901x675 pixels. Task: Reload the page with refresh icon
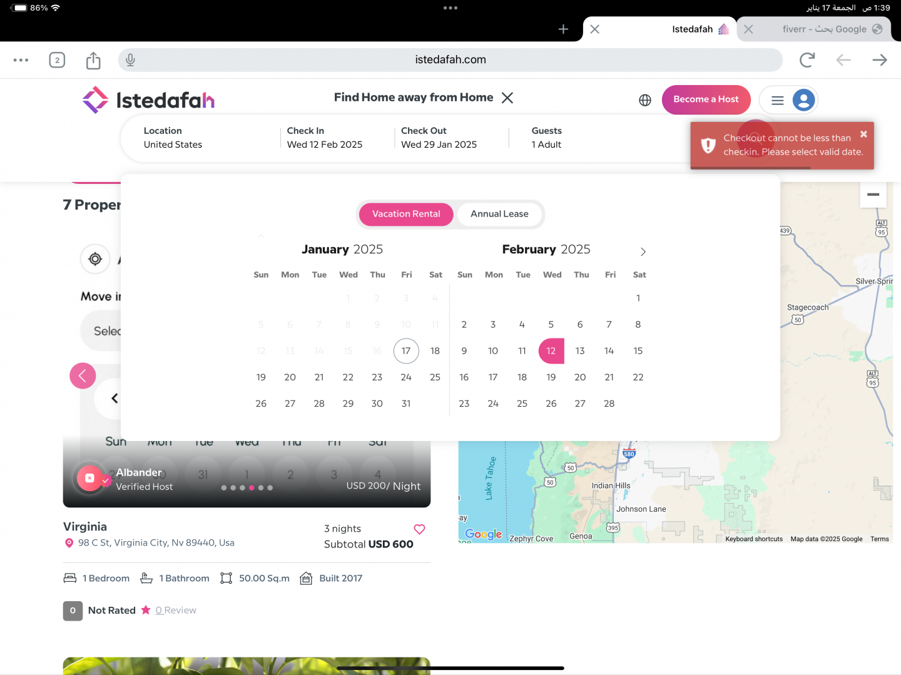tap(807, 60)
